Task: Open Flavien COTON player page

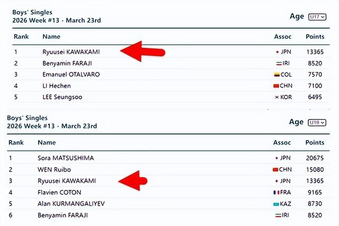Action: point(59,192)
